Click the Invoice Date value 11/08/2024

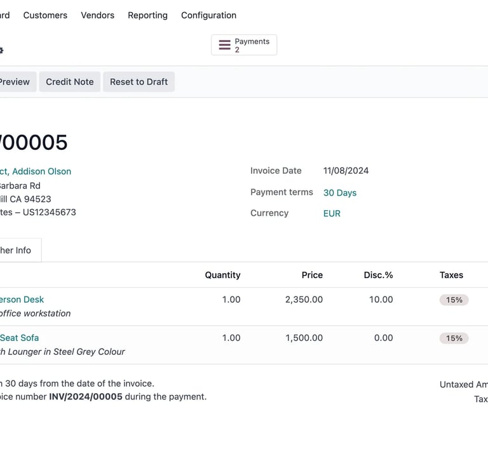[346, 171]
